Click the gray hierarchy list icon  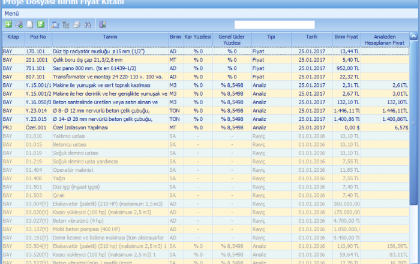tap(67, 25)
